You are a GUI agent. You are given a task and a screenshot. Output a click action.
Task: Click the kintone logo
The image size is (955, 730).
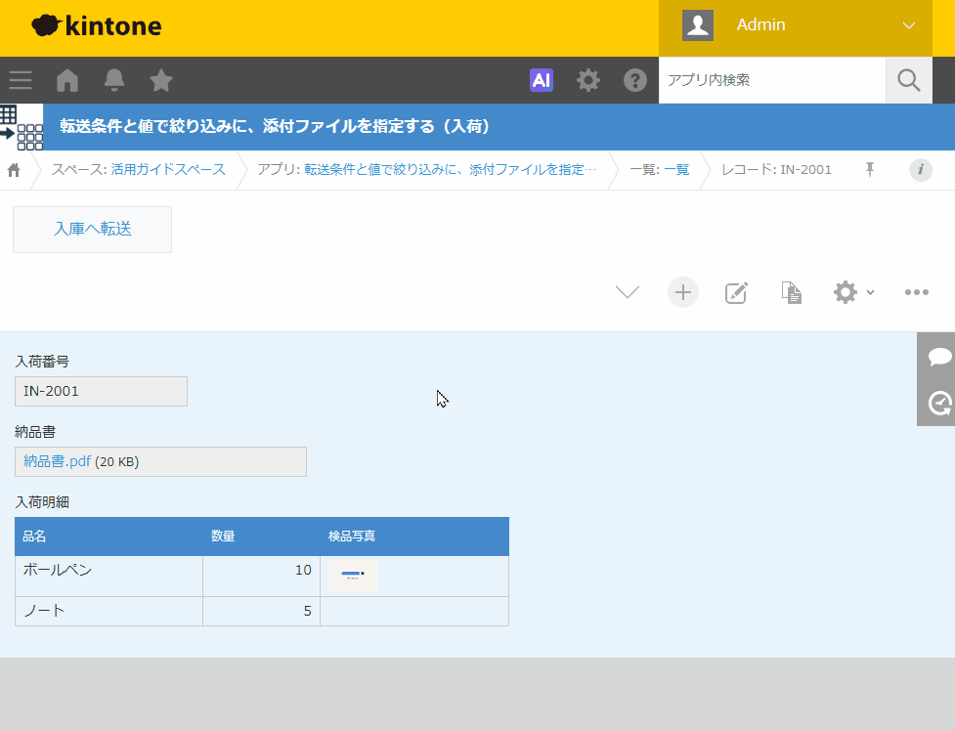click(x=96, y=25)
